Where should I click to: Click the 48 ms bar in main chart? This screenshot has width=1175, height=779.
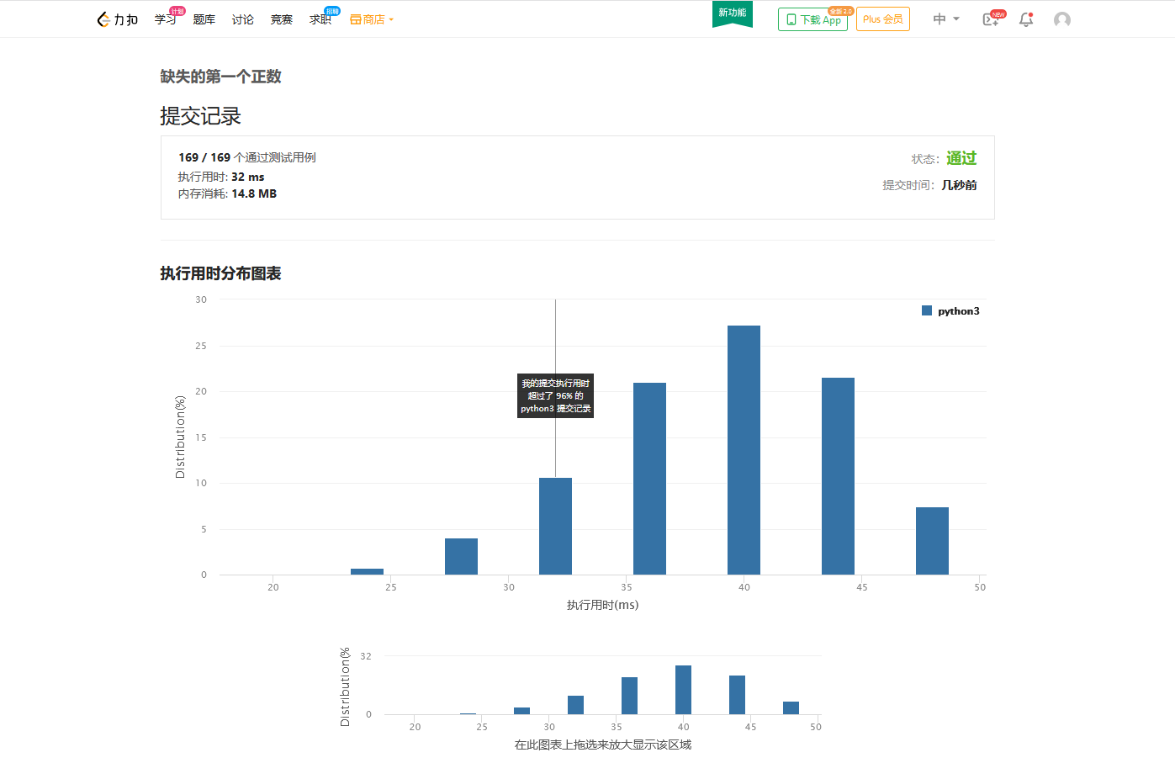tap(932, 541)
